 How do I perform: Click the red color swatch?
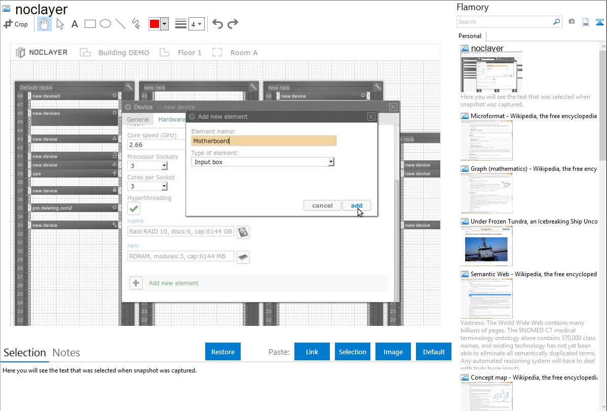point(155,24)
